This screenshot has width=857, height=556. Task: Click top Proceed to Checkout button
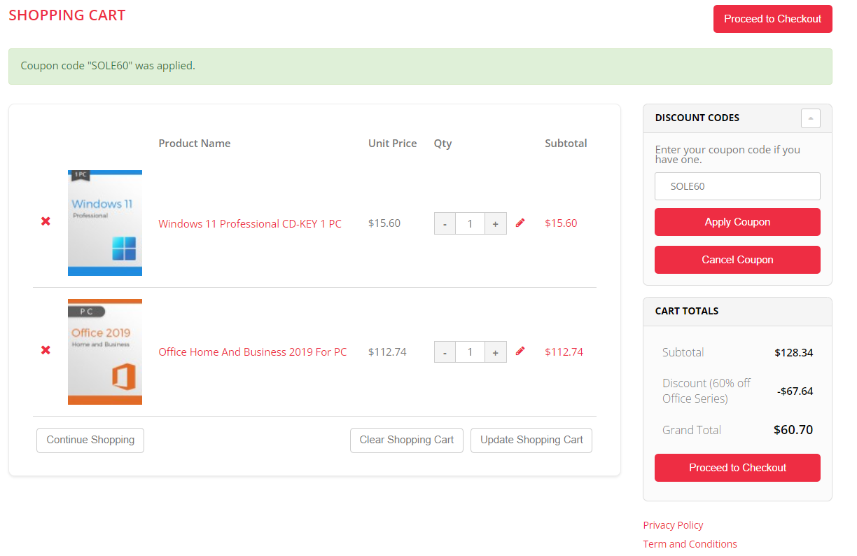(772, 19)
